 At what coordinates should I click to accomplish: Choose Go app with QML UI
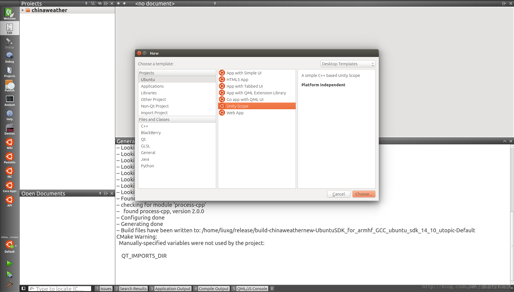pos(257,99)
